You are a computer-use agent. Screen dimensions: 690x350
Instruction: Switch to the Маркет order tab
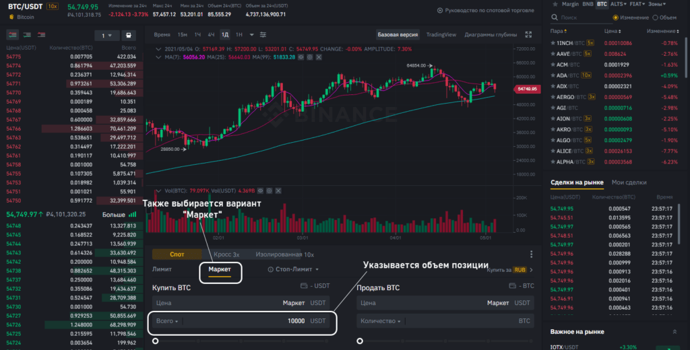point(220,269)
